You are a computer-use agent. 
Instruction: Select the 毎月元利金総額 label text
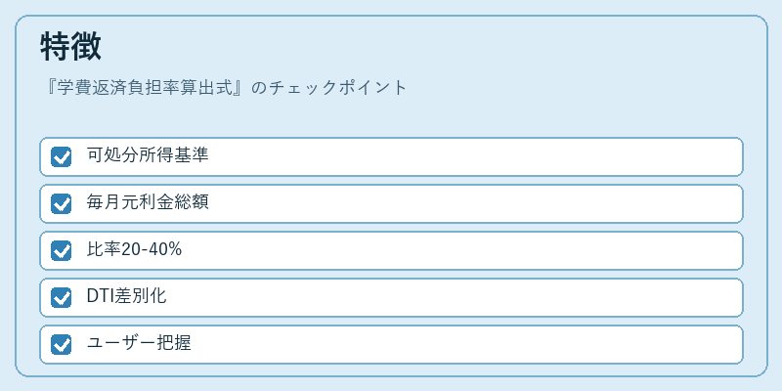[x=148, y=202]
